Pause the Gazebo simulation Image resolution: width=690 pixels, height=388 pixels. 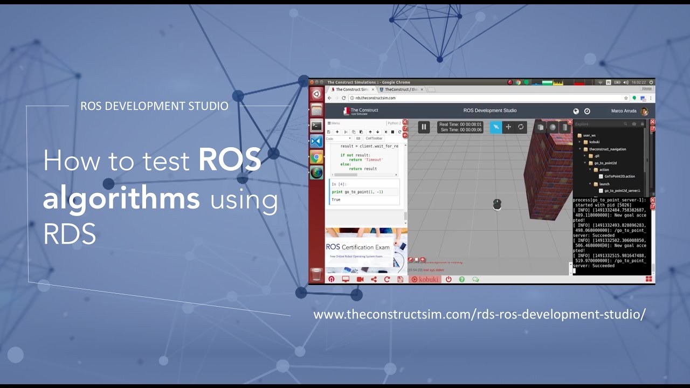[424, 127]
